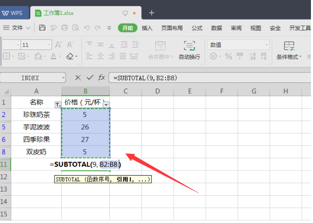Screen dimensions: 313x223
Task: Switch to the 数据 tab
Action: coord(217,28)
